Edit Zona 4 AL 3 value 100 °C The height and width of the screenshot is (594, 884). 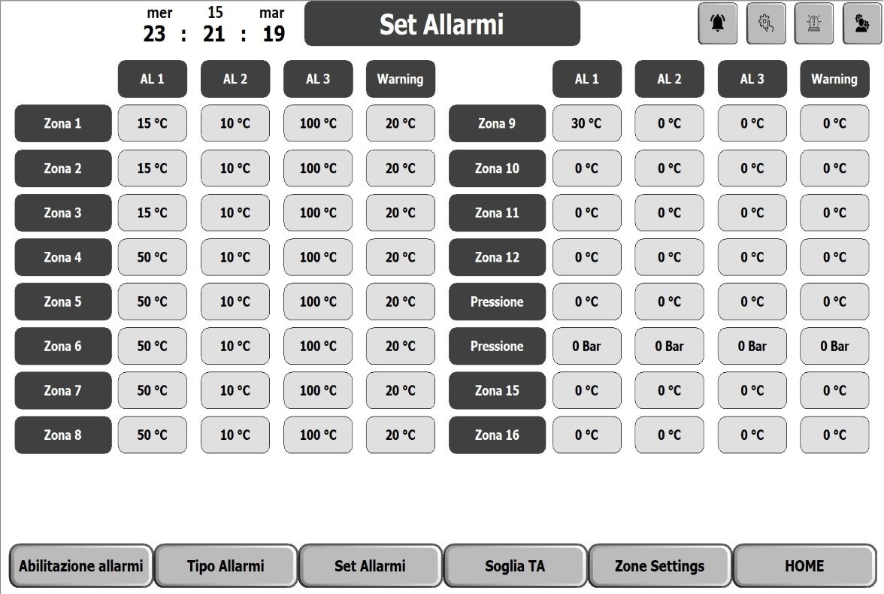(x=318, y=257)
